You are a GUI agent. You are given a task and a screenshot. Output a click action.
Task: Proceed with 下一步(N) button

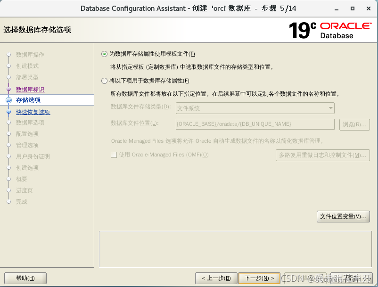click(259, 278)
